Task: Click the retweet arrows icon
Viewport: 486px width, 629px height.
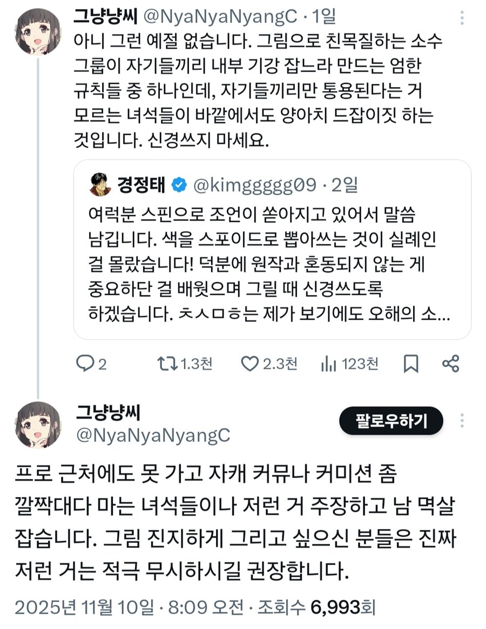Action: [164, 364]
